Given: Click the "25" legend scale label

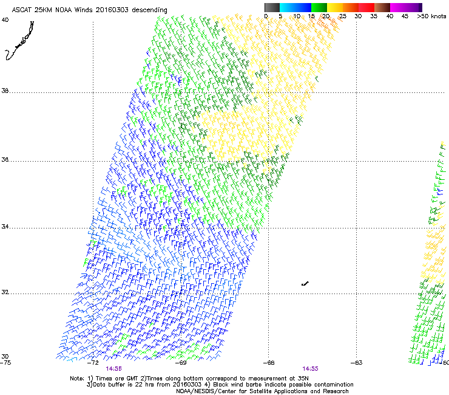Looking at the screenshot, I should click(343, 16).
